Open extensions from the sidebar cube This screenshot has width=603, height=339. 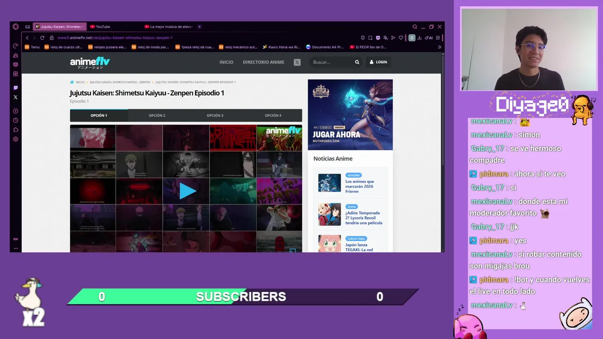16,130
